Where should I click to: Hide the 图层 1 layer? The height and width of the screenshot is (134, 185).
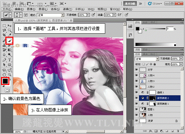(x=136, y=109)
